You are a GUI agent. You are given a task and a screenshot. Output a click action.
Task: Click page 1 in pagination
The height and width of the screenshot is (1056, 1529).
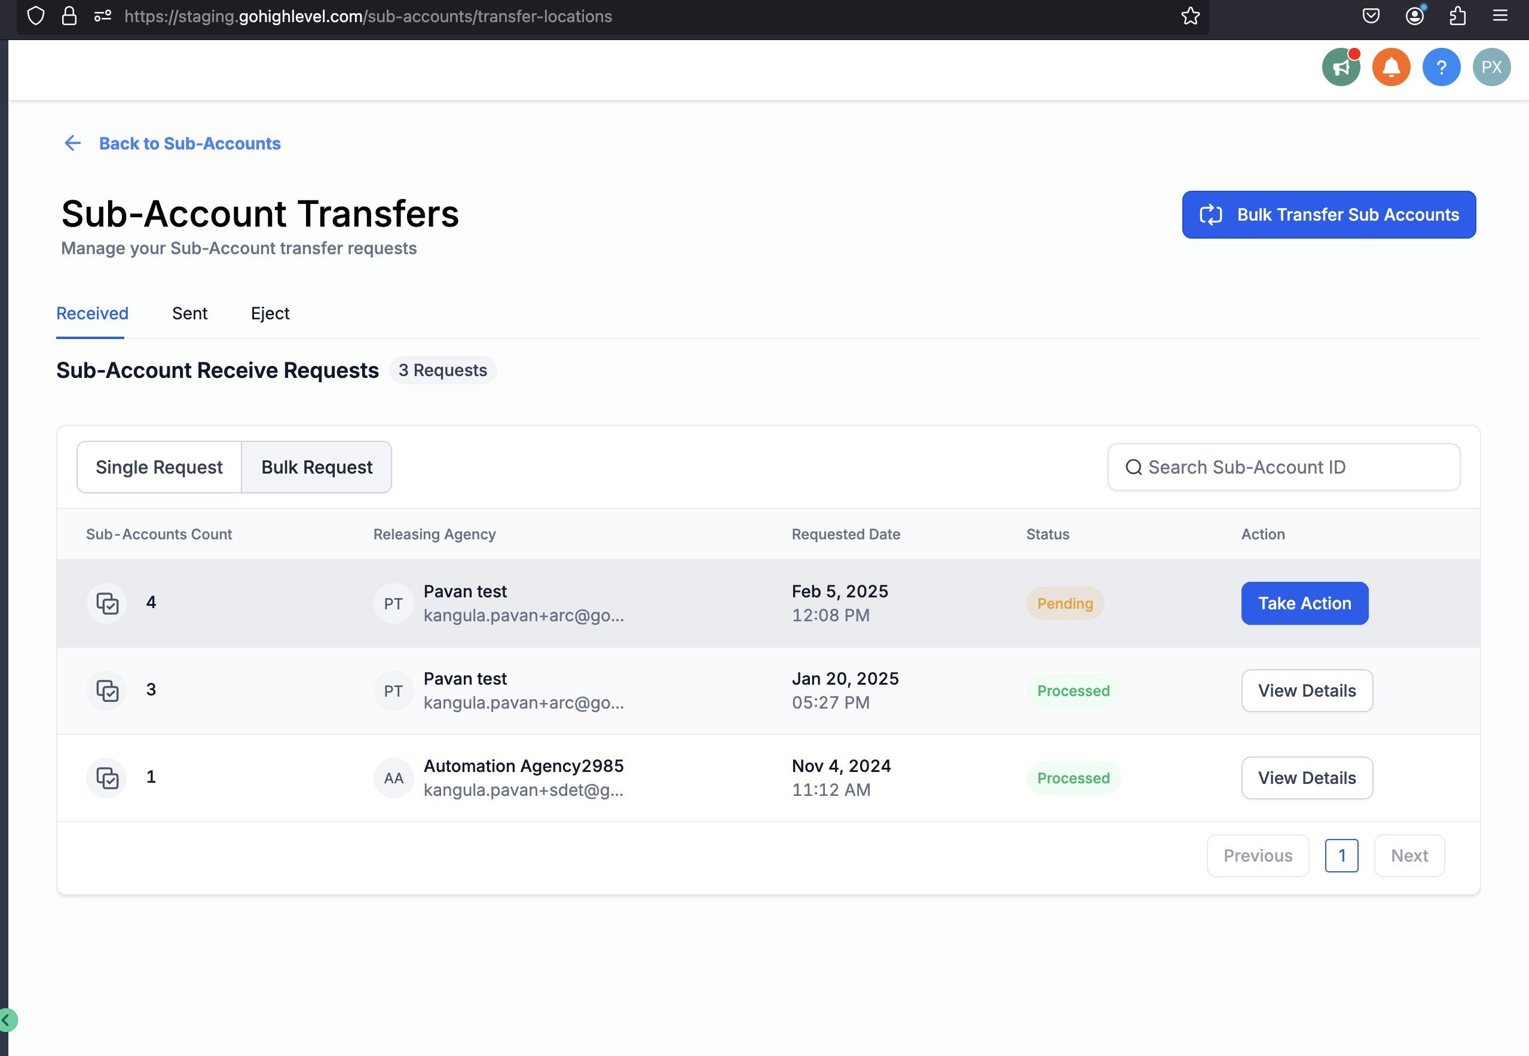coord(1341,856)
